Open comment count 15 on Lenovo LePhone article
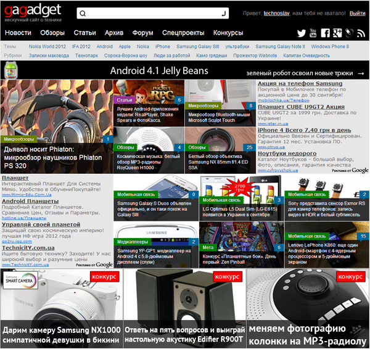 click(363, 236)
